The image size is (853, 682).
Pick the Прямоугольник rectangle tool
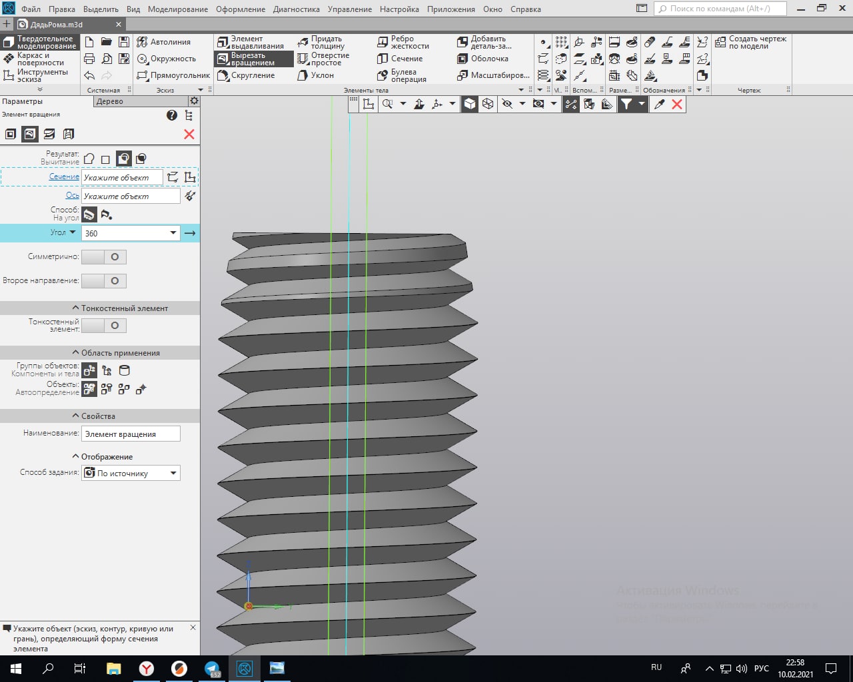coord(173,75)
